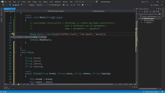Click the Live Share button

[154, 5]
